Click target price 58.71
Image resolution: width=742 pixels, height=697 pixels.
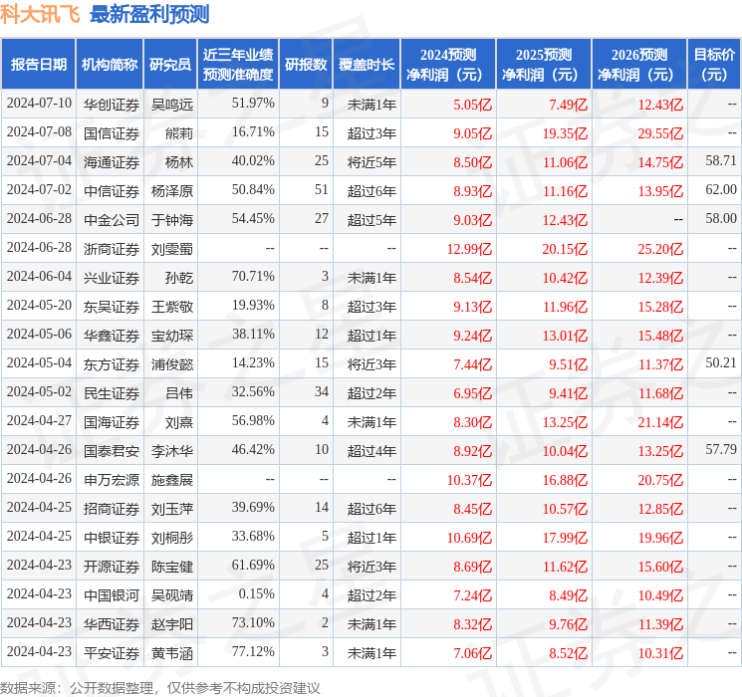pyautogui.click(x=721, y=161)
